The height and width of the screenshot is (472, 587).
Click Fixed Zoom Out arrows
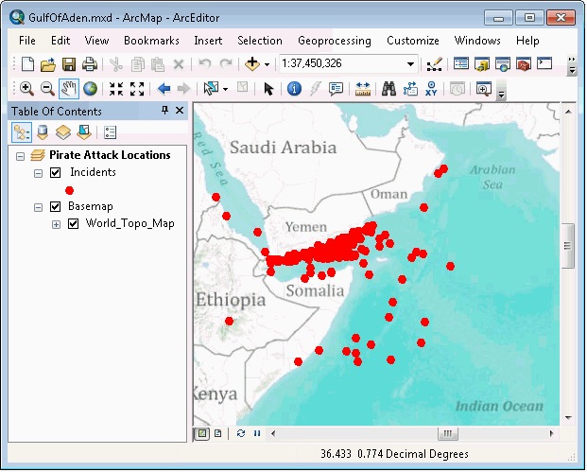coord(137,89)
